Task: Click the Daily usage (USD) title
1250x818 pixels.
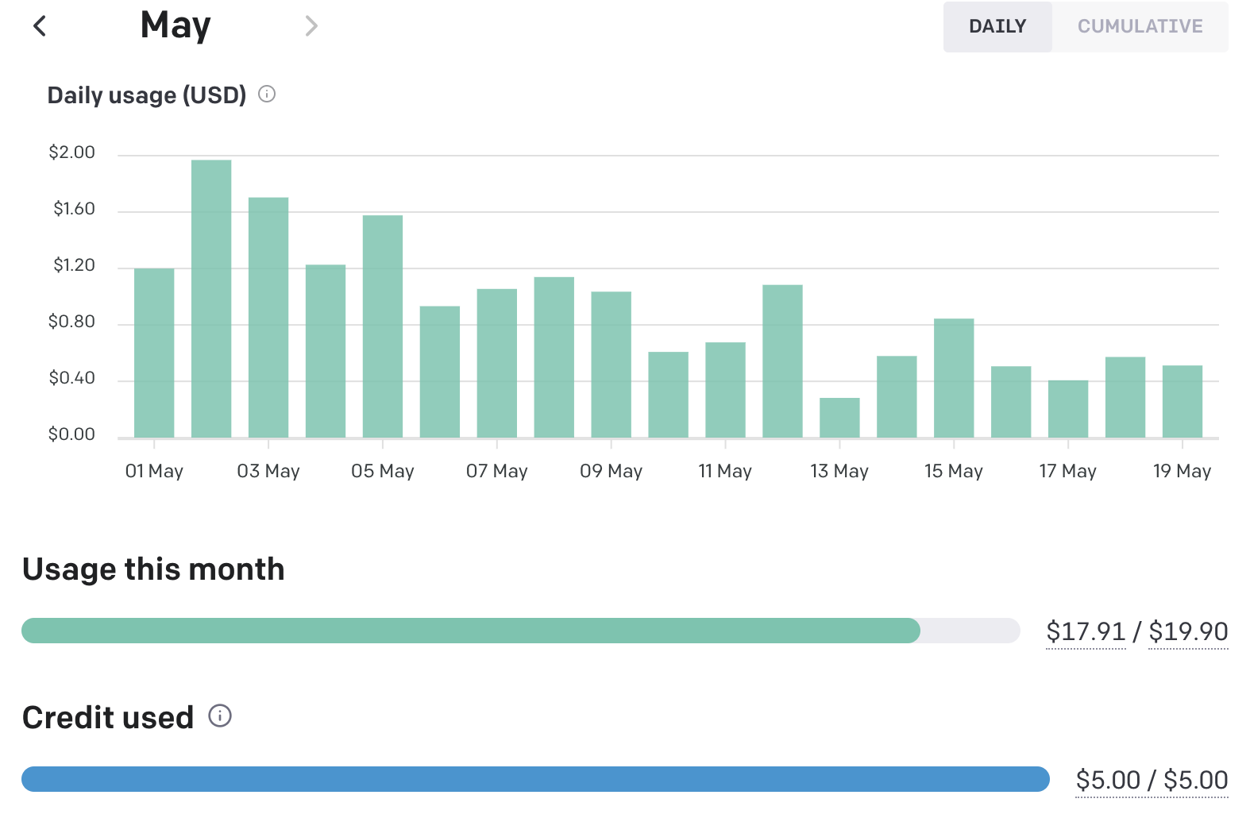Action: tap(147, 95)
